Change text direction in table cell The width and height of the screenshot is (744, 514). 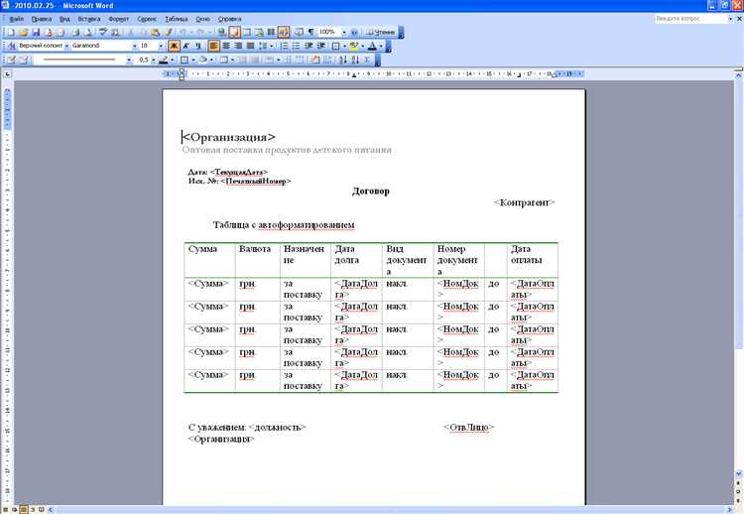(x=326, y=60)
